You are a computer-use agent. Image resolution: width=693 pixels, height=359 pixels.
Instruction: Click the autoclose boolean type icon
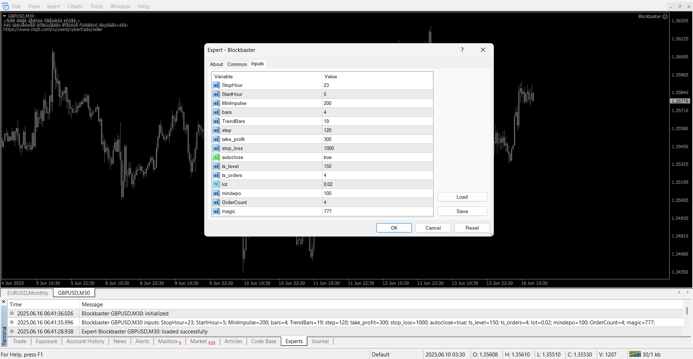[216, 158]
